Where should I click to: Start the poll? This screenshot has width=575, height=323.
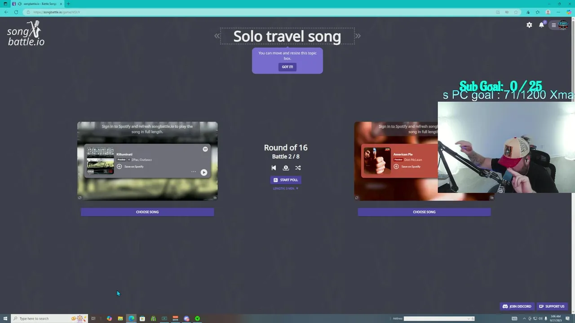pyautogui.click(x=286, y=180)
